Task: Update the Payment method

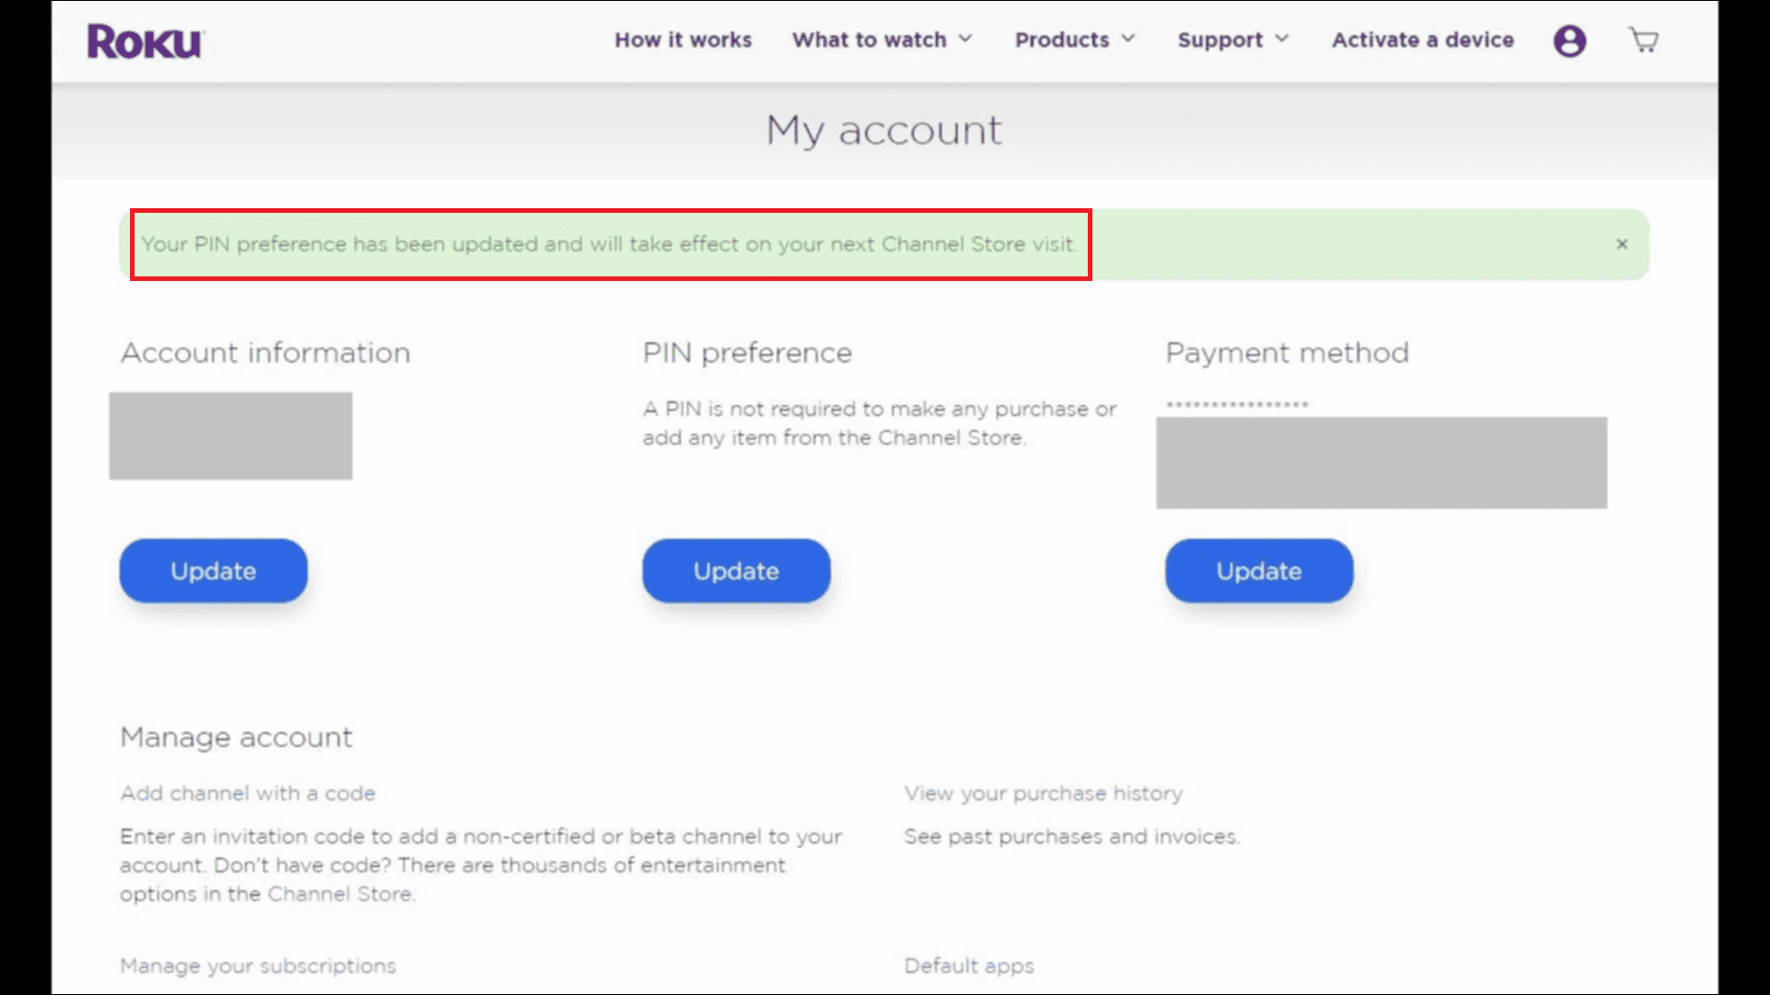Action: pyautogui.click(x=1258, y=570)
